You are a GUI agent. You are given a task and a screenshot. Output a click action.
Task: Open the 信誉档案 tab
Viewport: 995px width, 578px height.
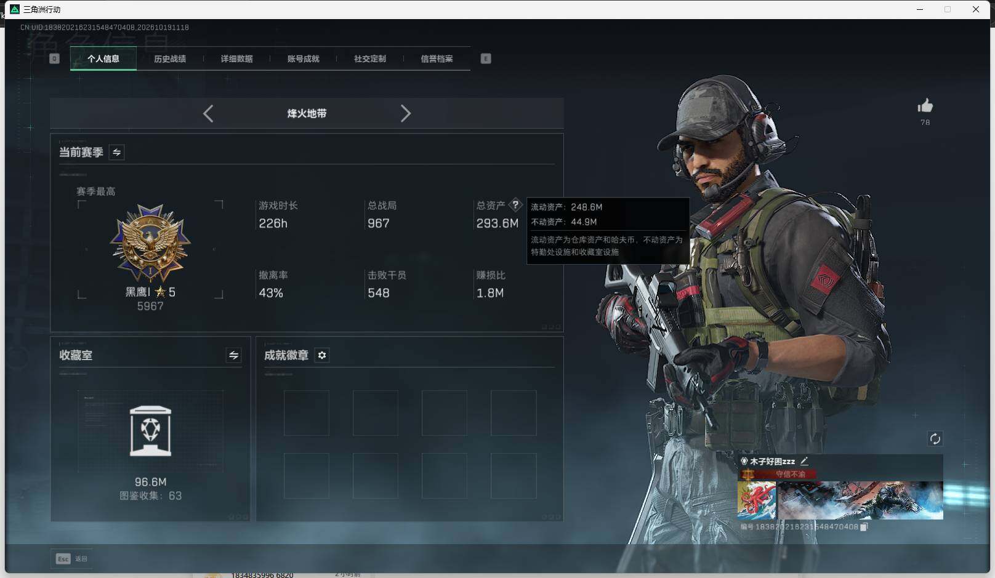click(437, 59)
